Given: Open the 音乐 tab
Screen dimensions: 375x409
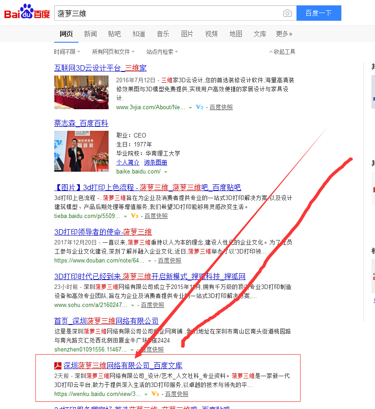Looking at the screenshot, I should (163, 34).
